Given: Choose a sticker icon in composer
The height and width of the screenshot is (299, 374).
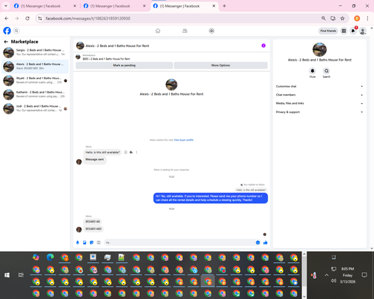Looking at the screenshot, I should (x=91, y=242).
